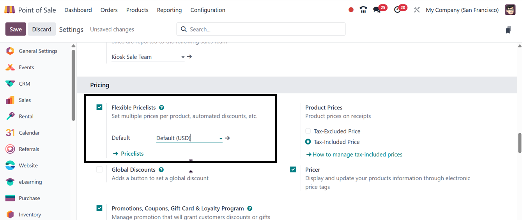Expand the Default pricelist dropdown

(x=221, y=138)
